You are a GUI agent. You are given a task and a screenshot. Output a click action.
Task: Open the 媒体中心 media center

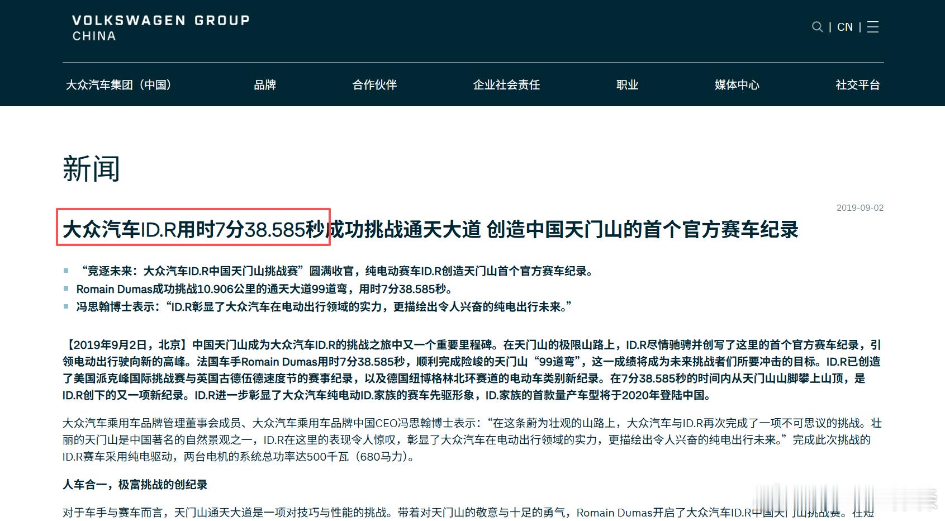pyautogui.click(x=736, y=85)
